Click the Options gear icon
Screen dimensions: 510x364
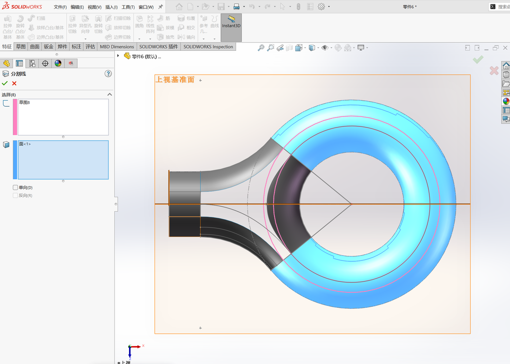(321, 6)
